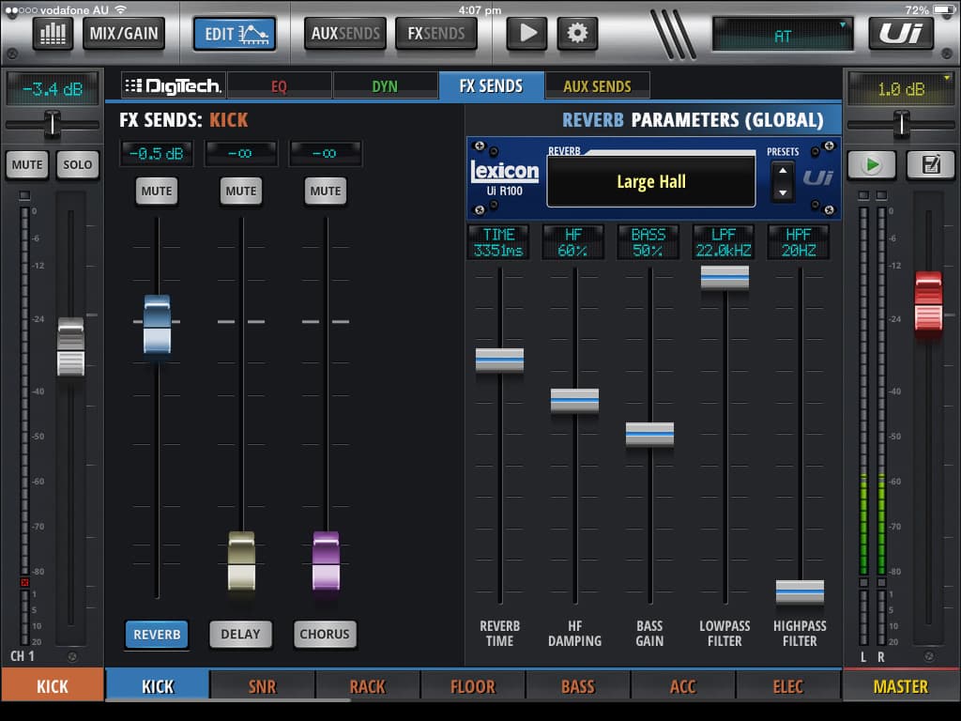Image resolution: width=961 pixels, height=721 pixels.
Task: Switch to the DYN tab
Action: (385, 85)
